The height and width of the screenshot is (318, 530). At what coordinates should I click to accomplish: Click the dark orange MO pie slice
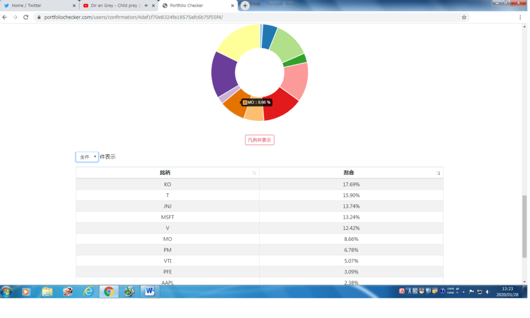pos(235,104)
